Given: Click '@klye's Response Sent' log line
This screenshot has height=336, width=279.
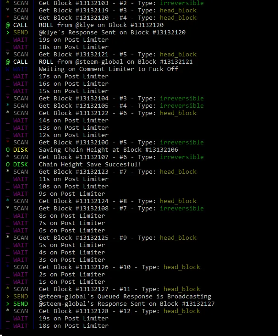Looking at the screenshot, I should point(112,33).
